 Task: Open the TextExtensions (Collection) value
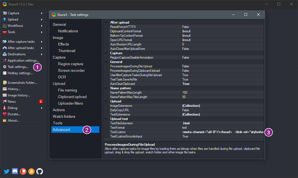(191, 114)
